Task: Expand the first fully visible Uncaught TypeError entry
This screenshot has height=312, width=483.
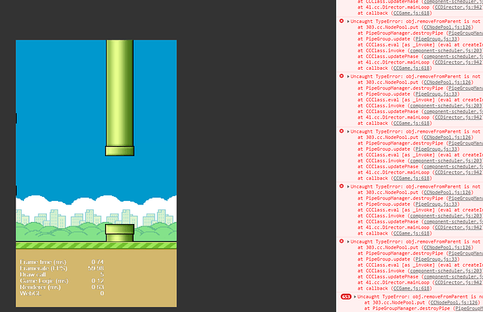Action: click(348, 21)
